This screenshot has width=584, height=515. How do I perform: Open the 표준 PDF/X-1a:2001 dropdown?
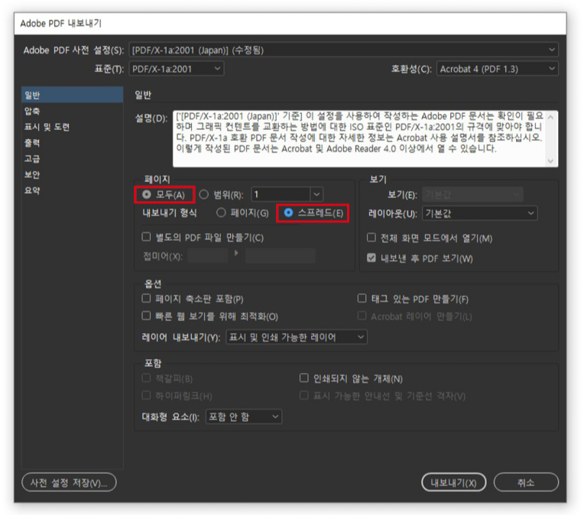(x=176, y=69)
